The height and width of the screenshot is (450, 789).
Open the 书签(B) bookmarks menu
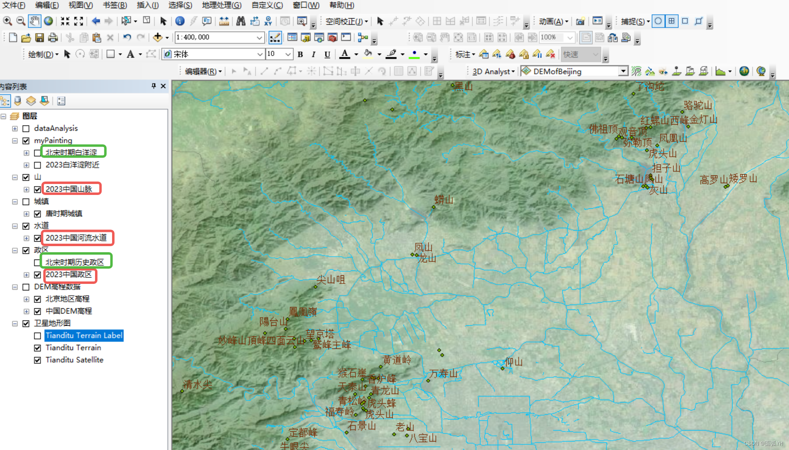pyautogui.click(x=115, y=5)
